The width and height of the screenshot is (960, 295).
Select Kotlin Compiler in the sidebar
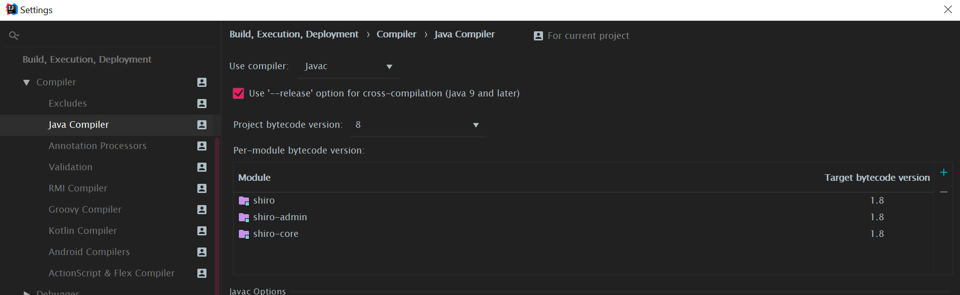click(x=82, y=231)
